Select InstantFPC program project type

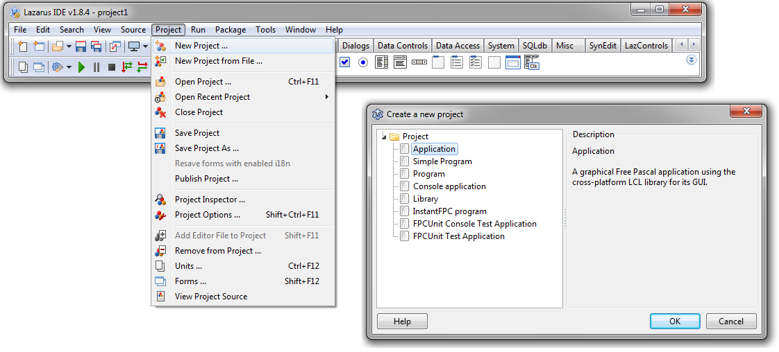point(450,211)
